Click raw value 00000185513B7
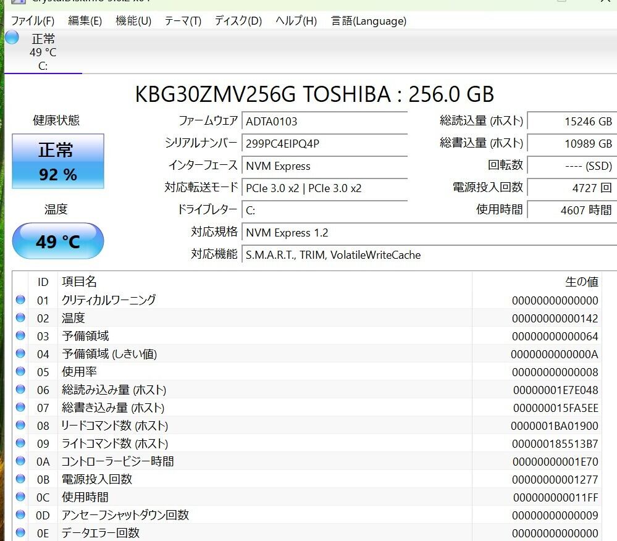 pos(555,444)
